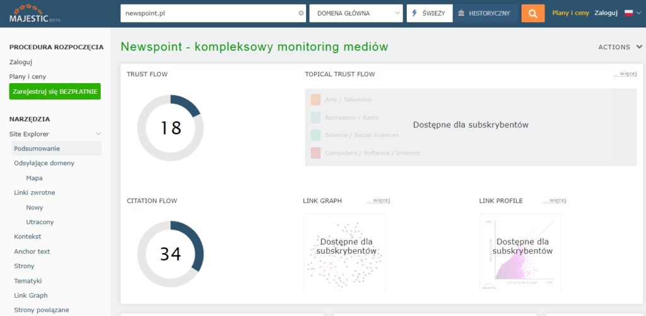Open Mapa under Odsyłające domeny

(x=34, y=178)
